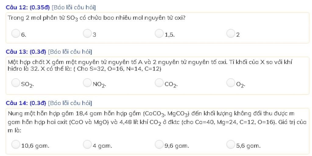This screenshot has height=156, width=312.
Task: Pick CO2 for question 13
Action: (x=159, y=83)
